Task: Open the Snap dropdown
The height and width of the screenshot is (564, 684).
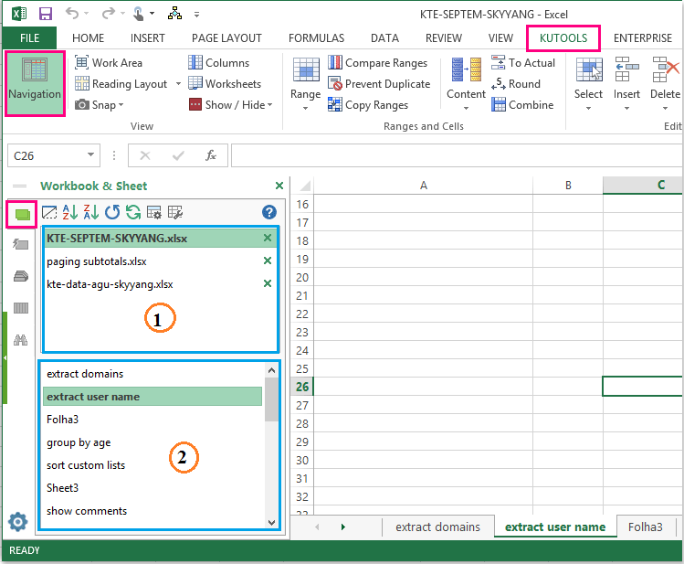Action: point(99,105)
